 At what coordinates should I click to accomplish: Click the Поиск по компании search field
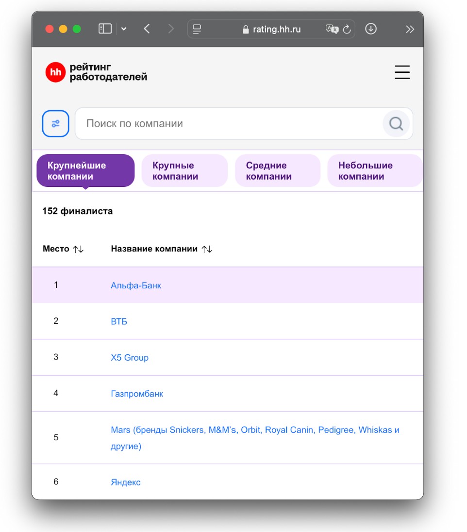point(228,124)
